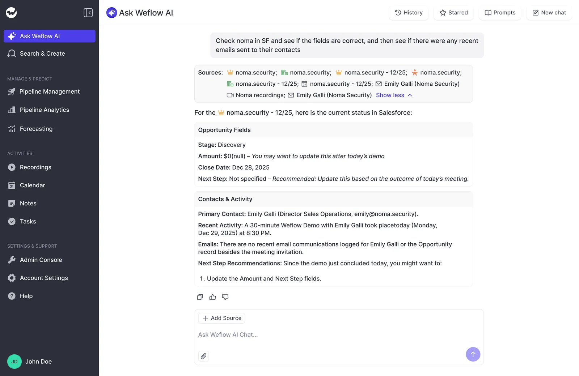Go to Pipeline Management
Screen dimensions: 579x376
[50, 92]
